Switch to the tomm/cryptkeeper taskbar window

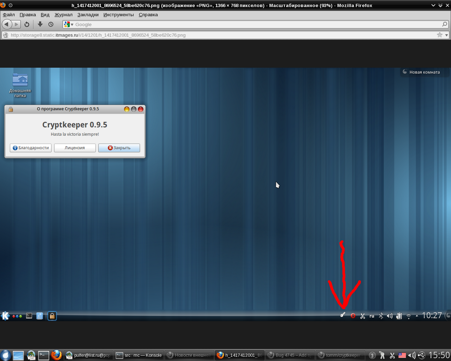(x=340, y=355)
